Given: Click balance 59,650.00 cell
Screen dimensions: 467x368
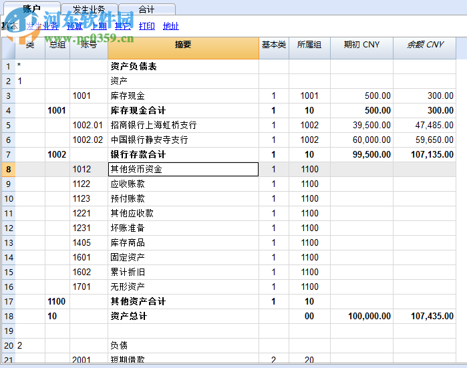Looking at the screenshot, I should 425,140.
